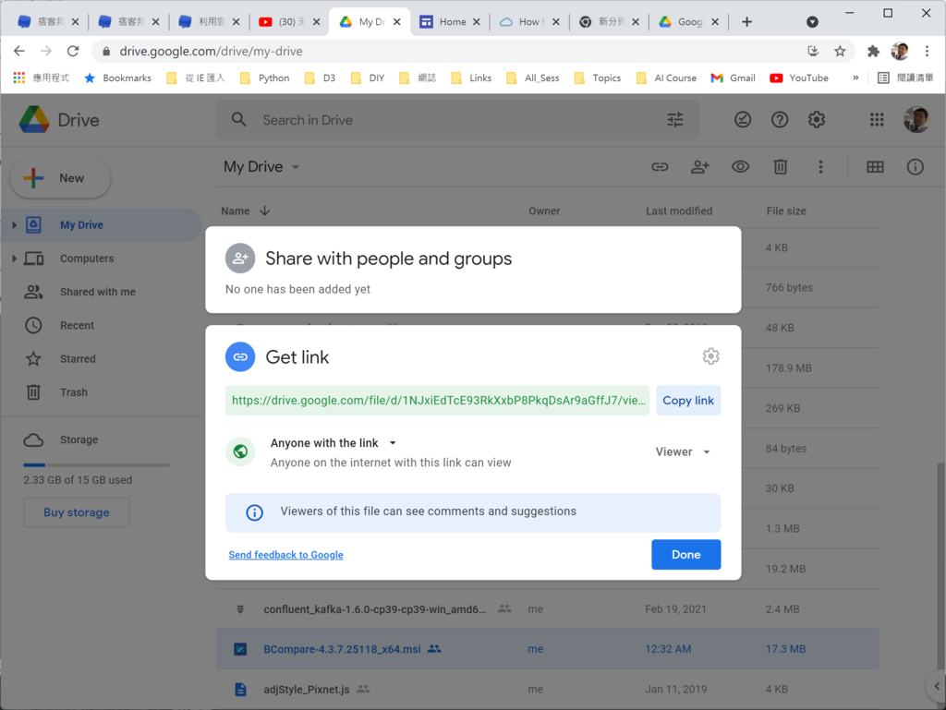946x710 pixels.
Task: Switch to grid layout view
Action: click(875, 167)
